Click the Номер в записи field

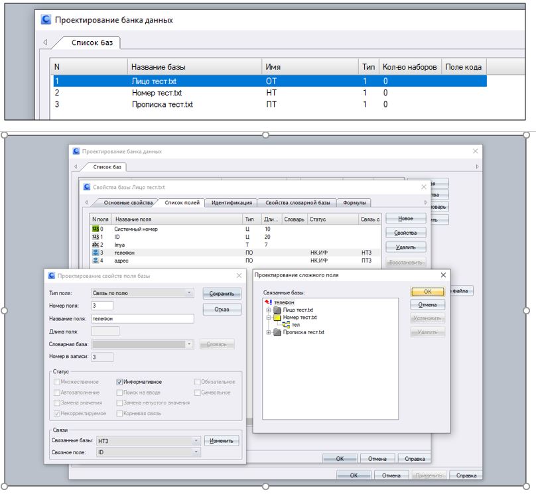click(102, 357)
